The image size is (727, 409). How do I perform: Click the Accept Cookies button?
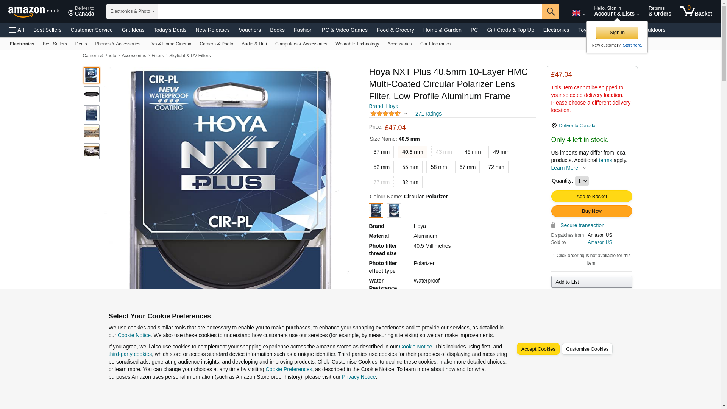[x=538, y=349]
